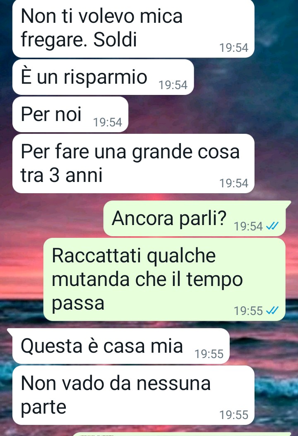Tap 19:54 timestamp on 'tra 3 anni' message
Image resolution: width=298 pixels, height=436 pixels.
click(234, 183)
